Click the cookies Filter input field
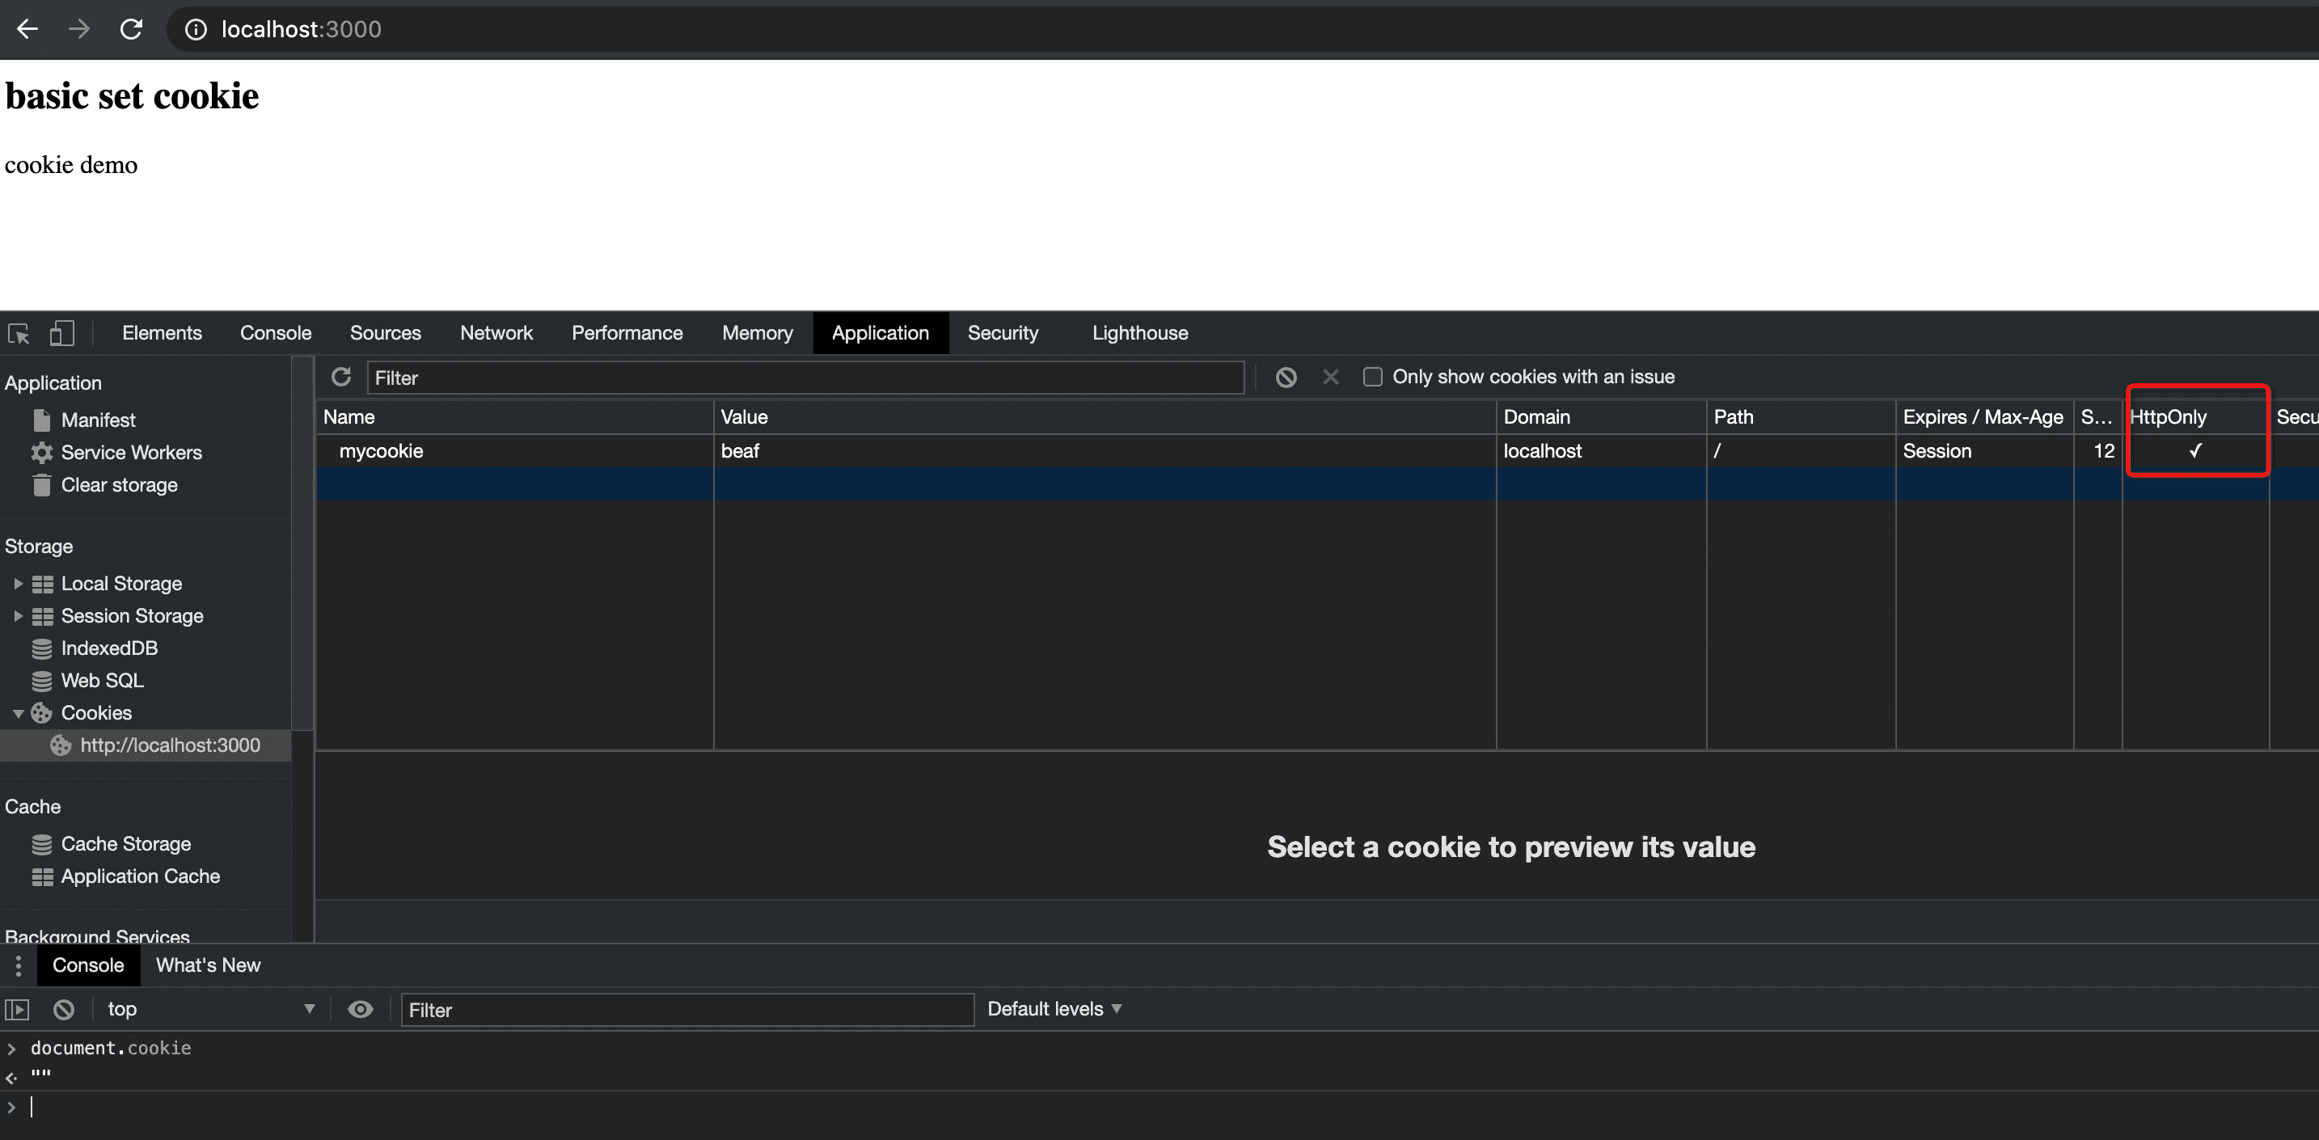This screenshot has height=1140, width=2319. click(x=805, y=378)
